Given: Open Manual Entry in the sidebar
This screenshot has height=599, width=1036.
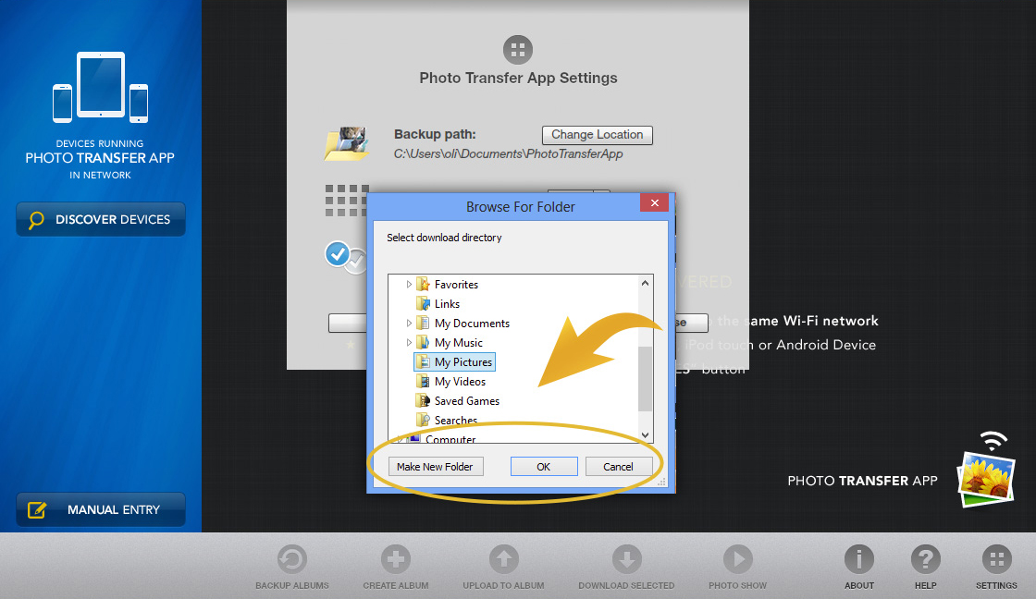Looking at the screenshot, I should point(101,510).
